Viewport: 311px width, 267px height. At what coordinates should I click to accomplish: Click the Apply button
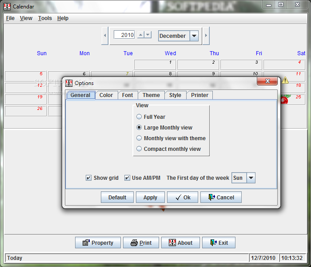point(150,197)
